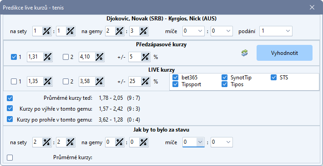Click stepper of hypothetical second games value
The width and height of the screenshot is (323, 166).
[144, 142]
